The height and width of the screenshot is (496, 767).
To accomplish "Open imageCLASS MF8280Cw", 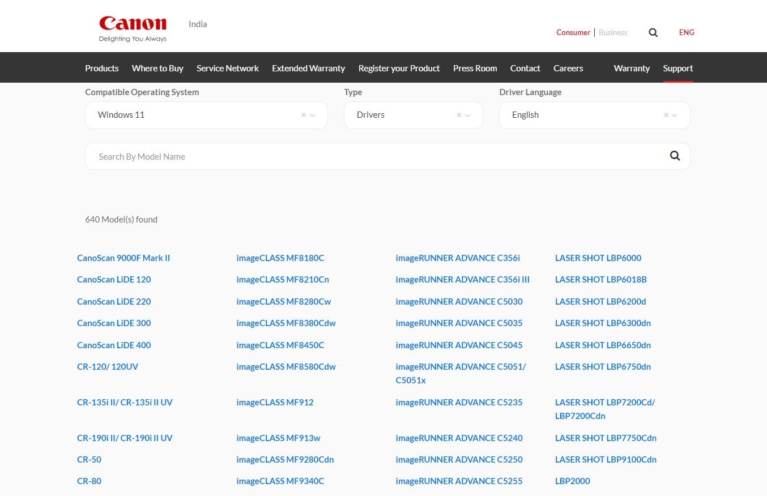I will coord(284,301).
